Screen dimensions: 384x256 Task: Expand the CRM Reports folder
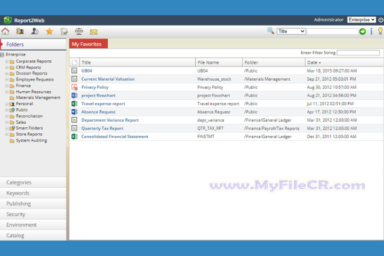click(x=7, y=67)
